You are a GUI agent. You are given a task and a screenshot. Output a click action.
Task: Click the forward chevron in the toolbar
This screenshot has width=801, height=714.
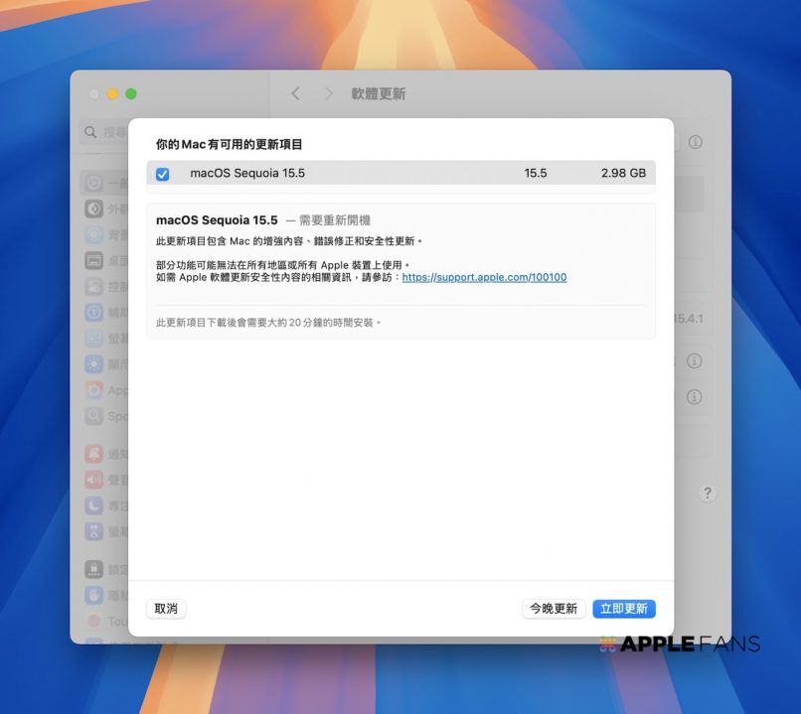(x=329, y=93)
